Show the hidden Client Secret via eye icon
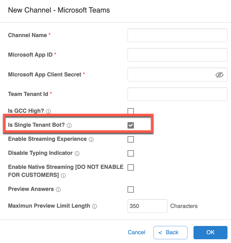231x243 pixels. [x=219, y=75]
